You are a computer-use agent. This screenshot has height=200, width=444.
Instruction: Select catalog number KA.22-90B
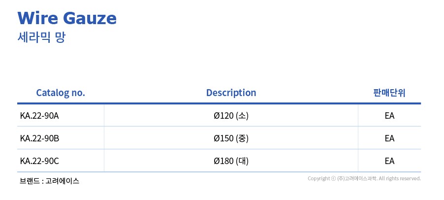(40, 138)
